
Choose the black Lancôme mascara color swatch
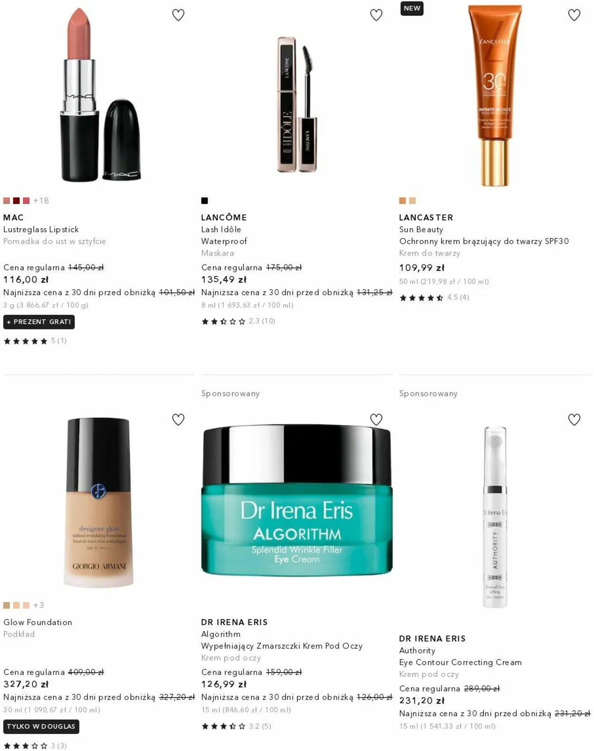pos(204,201)
